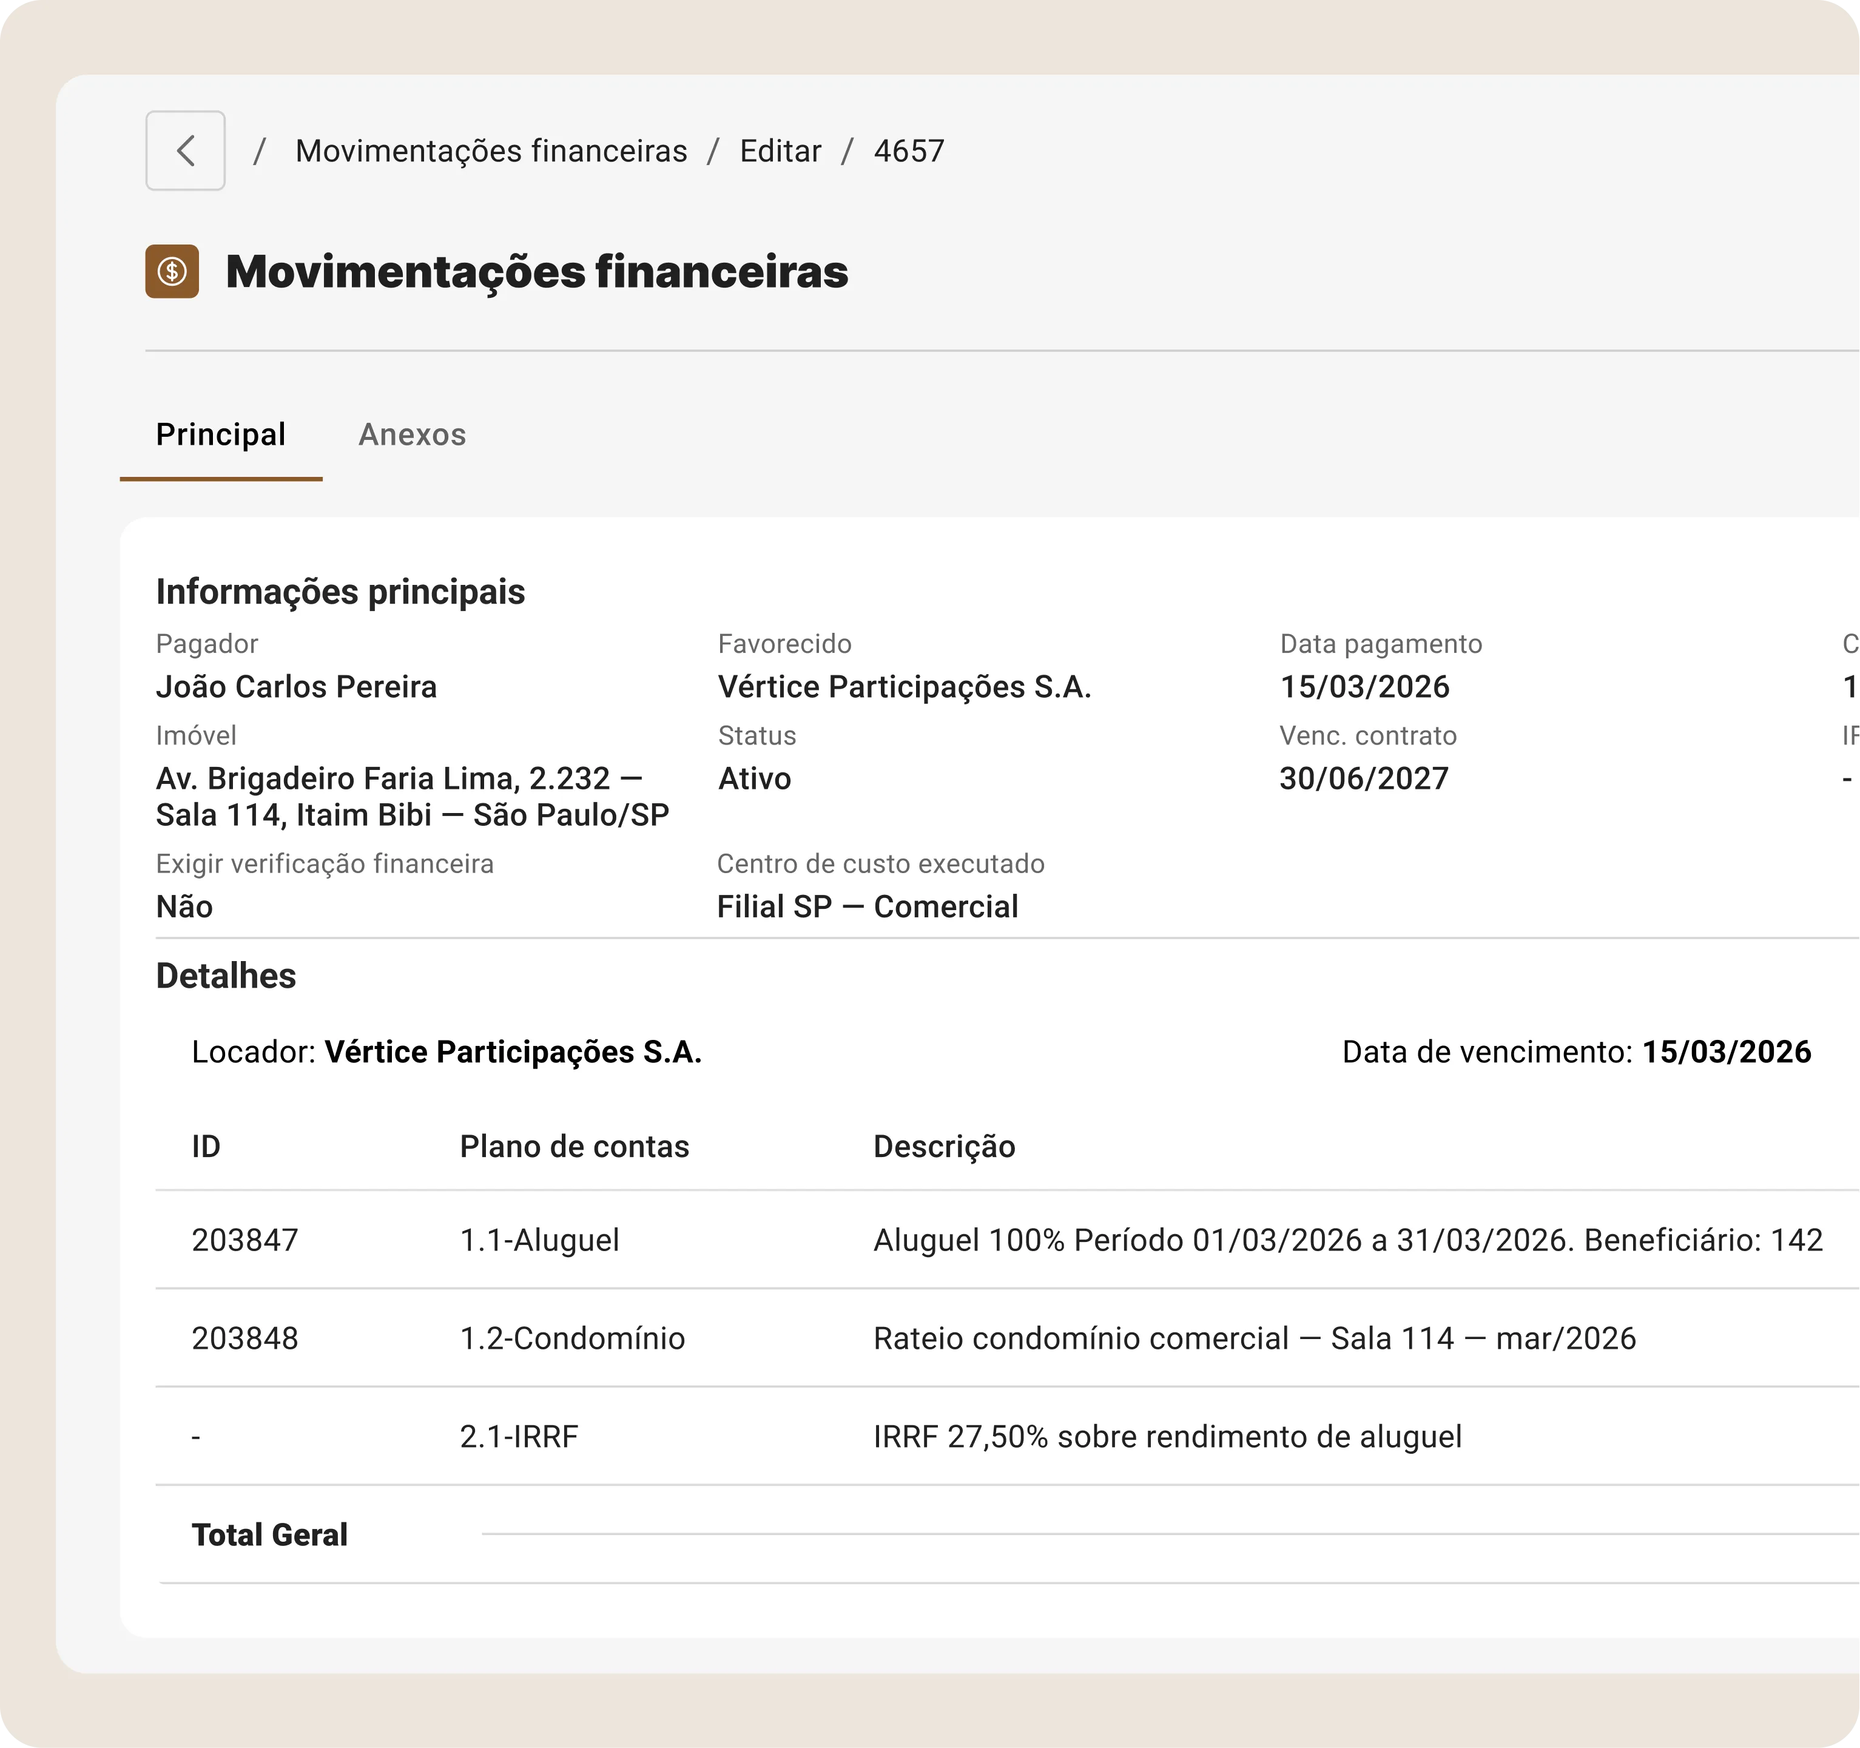The width and height of the screenshot is (1860, 1748).
Task: Click the Plano de contas column header
Action: coord(575,1146)
